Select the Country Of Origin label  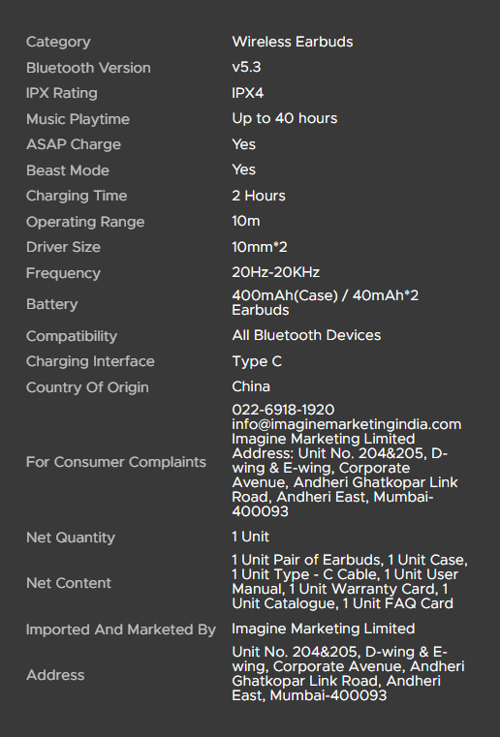tap(87, 387)
